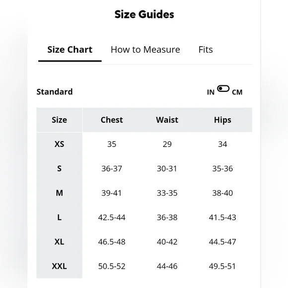Image resolution: width=288 pixels, height=288 pixels.
Task: Select the XS size row label
Action: pos(59,144)
